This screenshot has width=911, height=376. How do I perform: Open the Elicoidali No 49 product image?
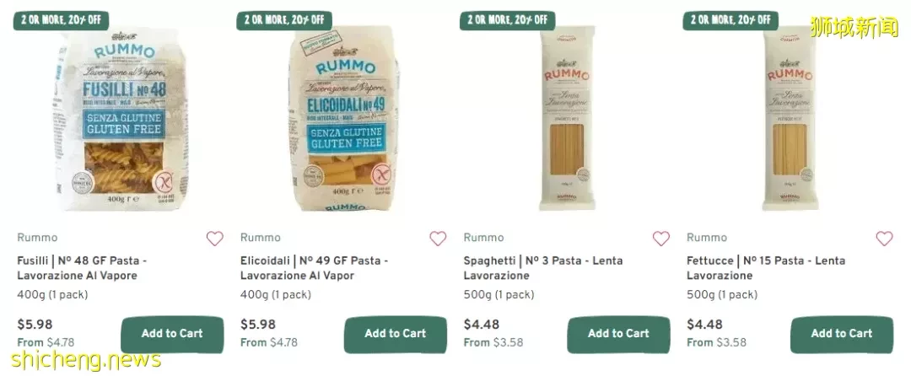point(345,120)
